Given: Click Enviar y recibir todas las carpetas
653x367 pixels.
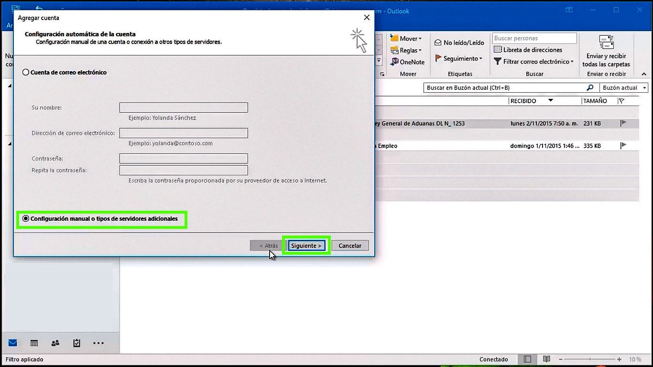Looking at the screenshot, I should click(x=606, y=53).
